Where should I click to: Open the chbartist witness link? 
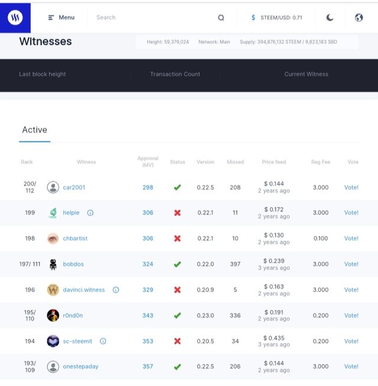(x=75, y=238)
